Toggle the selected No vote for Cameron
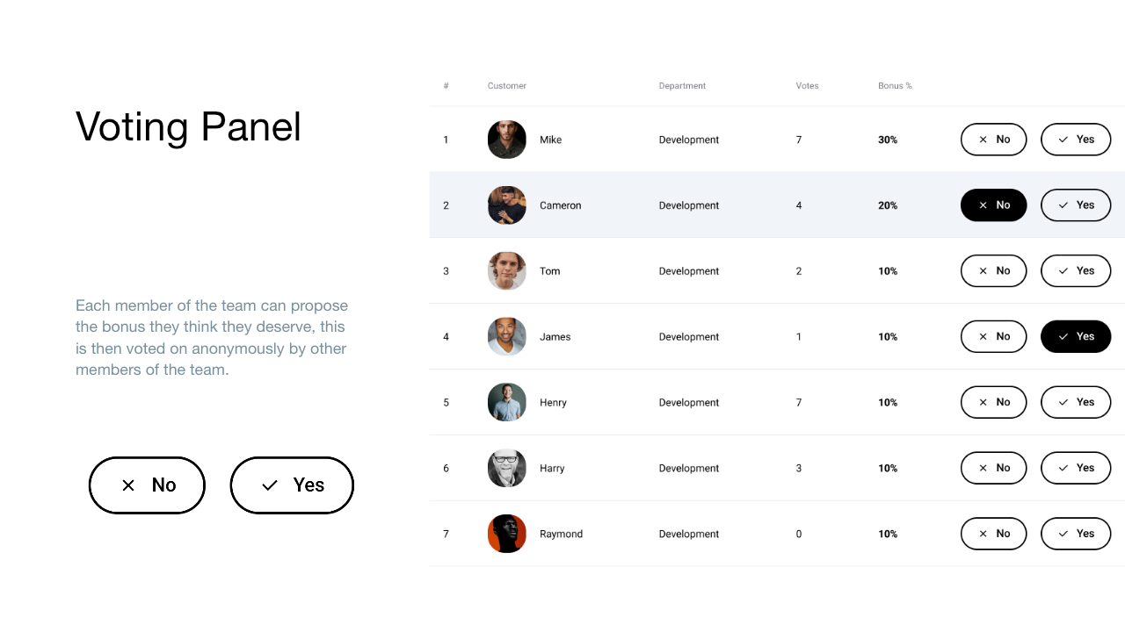The height and width of the screenshot is (632, 1125). [994, 205]
